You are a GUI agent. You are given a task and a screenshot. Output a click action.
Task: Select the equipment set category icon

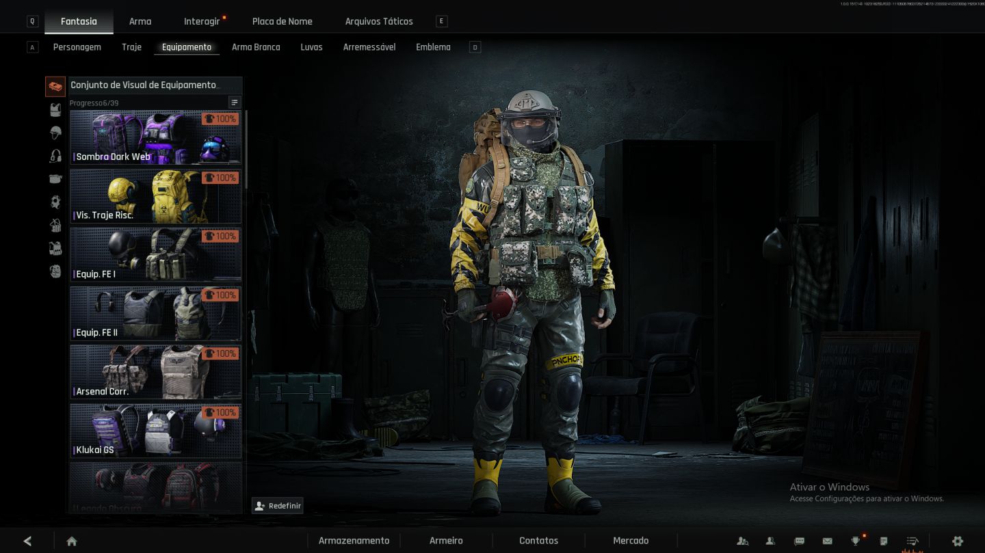pos(55,87)
